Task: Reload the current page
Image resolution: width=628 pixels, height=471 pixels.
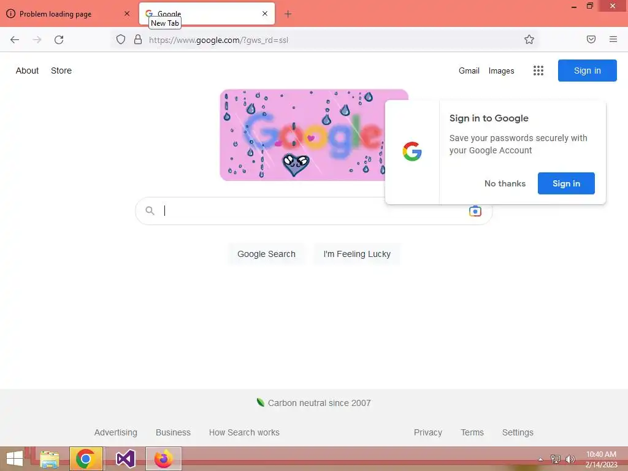Action: pos(59,40)
